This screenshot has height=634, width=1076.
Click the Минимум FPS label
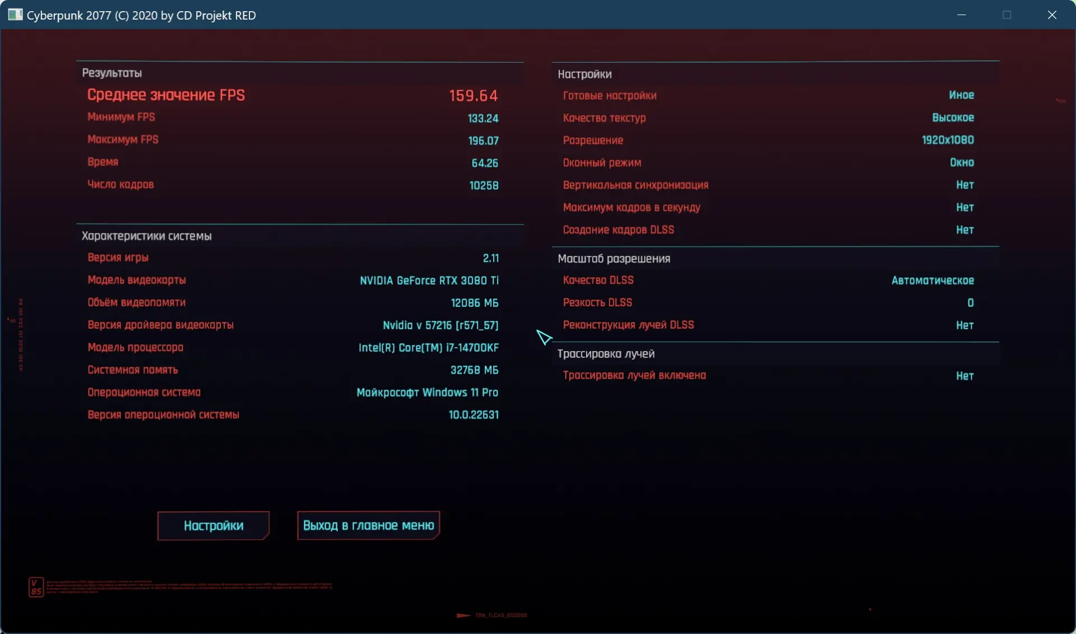click(121, 117)
